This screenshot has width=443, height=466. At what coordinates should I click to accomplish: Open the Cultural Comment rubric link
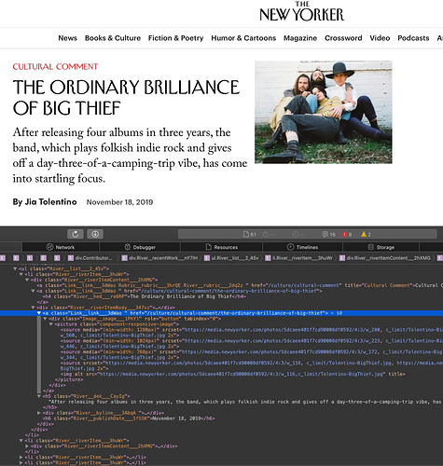[x=55, y=66]
